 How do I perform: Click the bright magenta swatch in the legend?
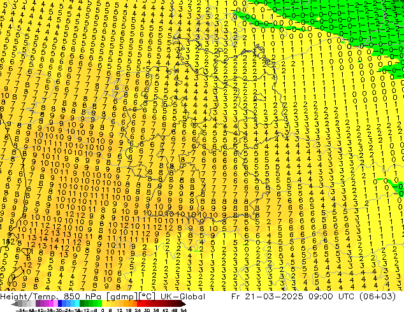tap(51, 304)
